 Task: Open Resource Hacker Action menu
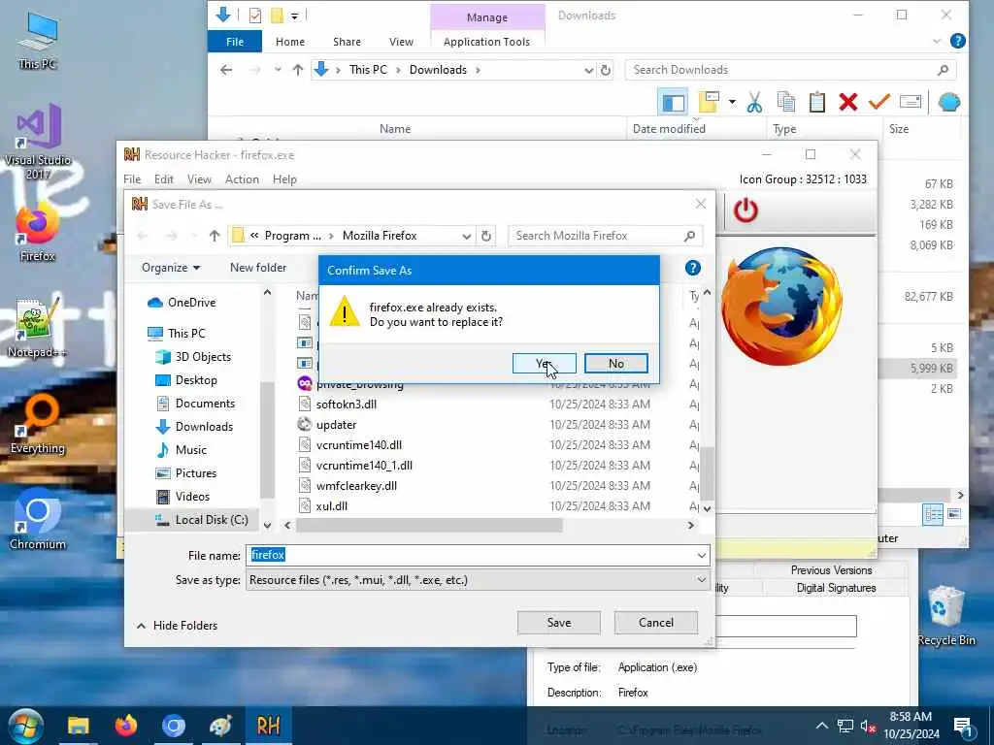click(242, 179)
